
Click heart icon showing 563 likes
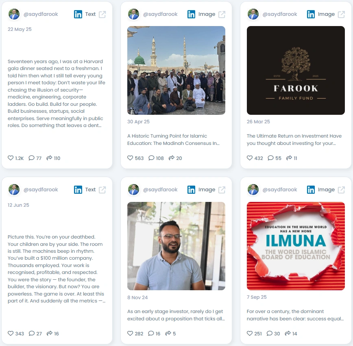click(x=130, y=158)
